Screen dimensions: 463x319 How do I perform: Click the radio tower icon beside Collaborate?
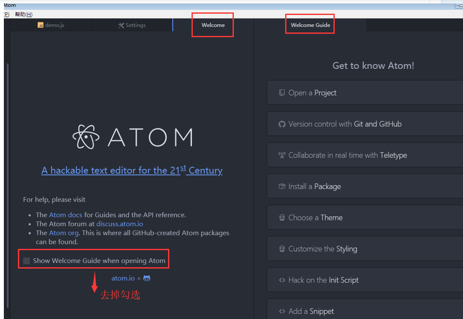click(x=282, y=155)
